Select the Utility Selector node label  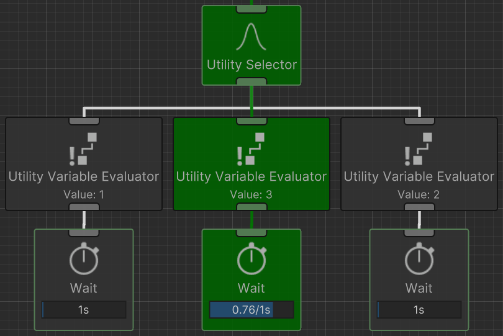251,65
